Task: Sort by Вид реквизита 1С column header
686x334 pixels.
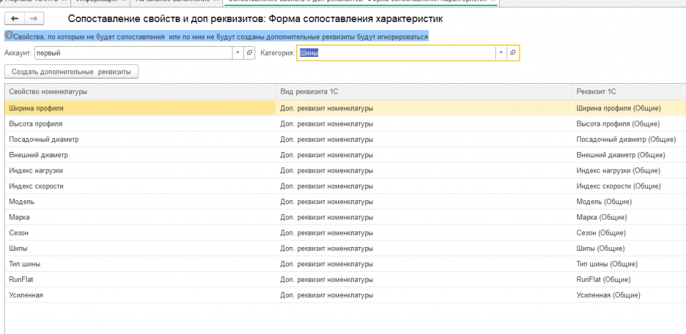Action: (x=423, y=92)
